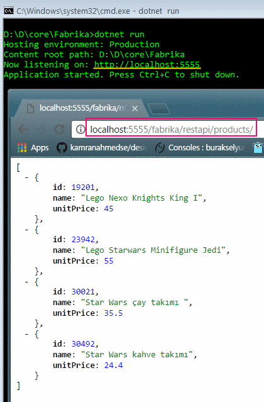This screenshot has width=264, height=402.
Task: Click the "Hosting environment: Production" console line
Action: [82, 45]
